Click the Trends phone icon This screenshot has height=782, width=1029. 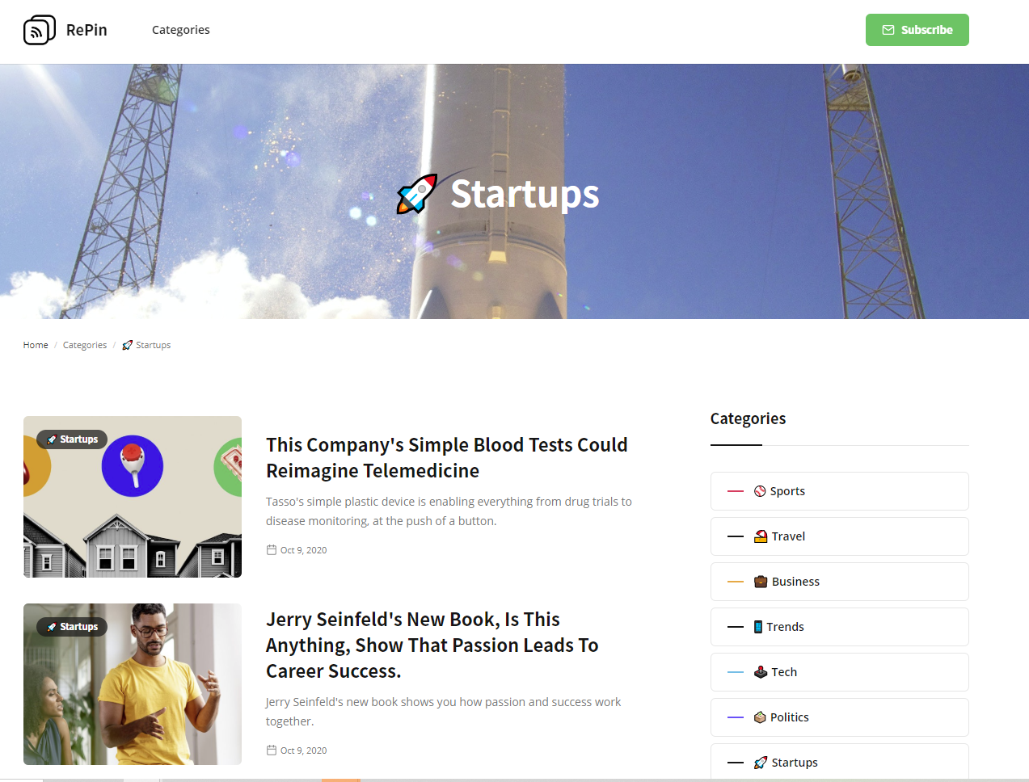tap(758, 627)
